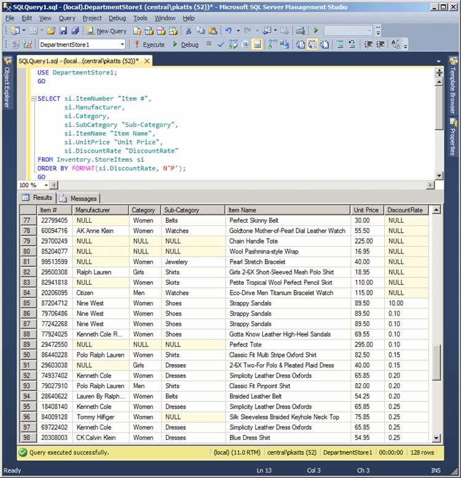Switch output to Results to Grid
This screenshot has width=461, height=478.
pyautogui.click(x=313, y=44)
